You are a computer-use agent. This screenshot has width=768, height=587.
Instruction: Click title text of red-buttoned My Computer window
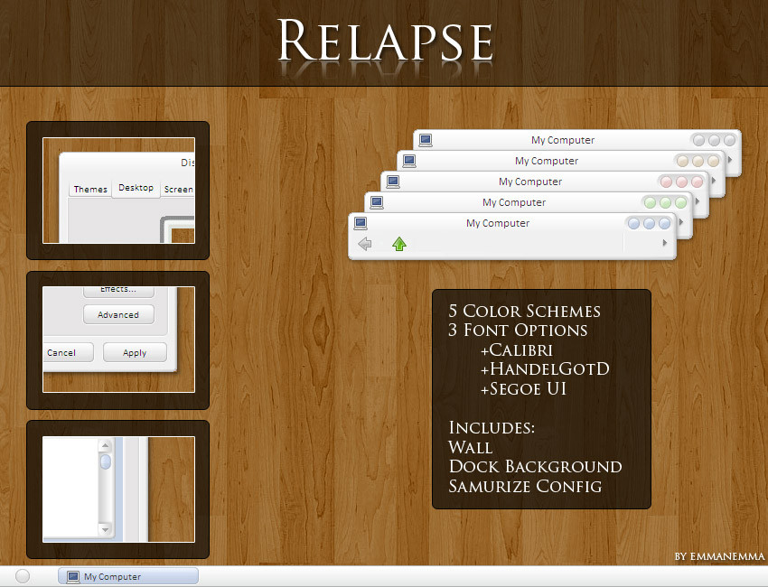coord(530,182)
